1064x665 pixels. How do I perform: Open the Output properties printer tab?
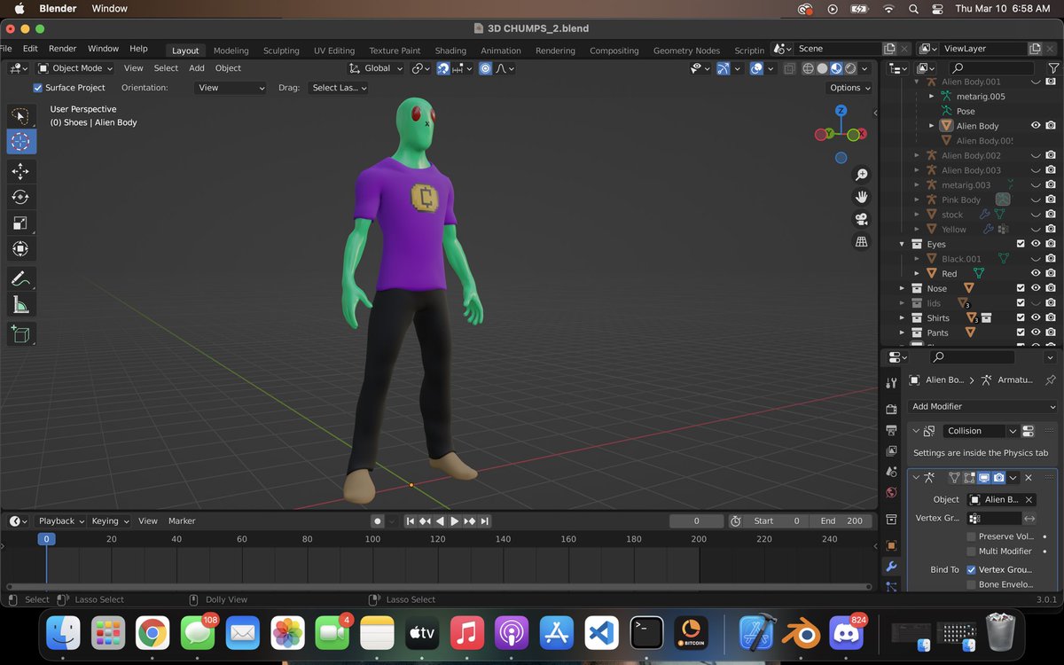[x=891, y=430]
